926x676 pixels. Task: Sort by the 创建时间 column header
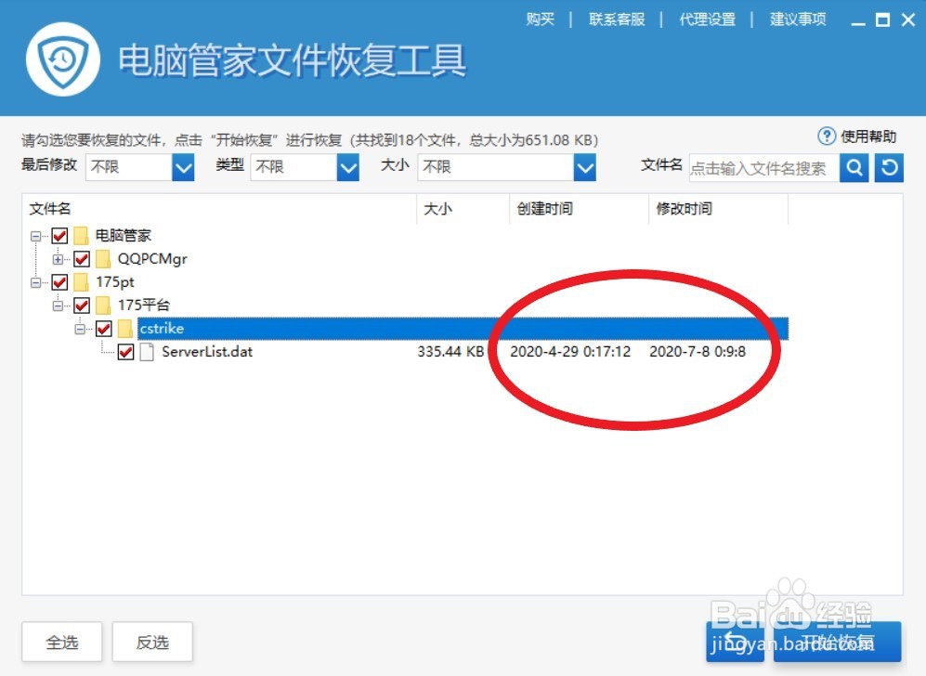pos(544,208)
